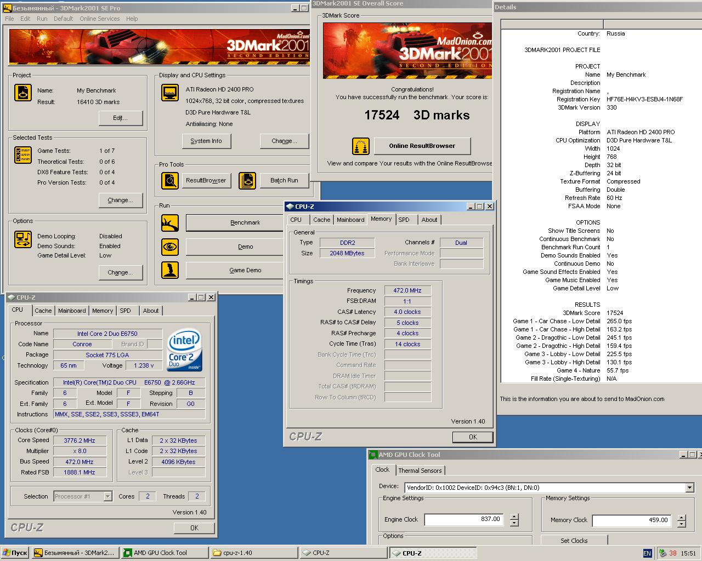Open 3DMark2001 taskbar button
Screen dimensions: 702x561
(75, 553)
